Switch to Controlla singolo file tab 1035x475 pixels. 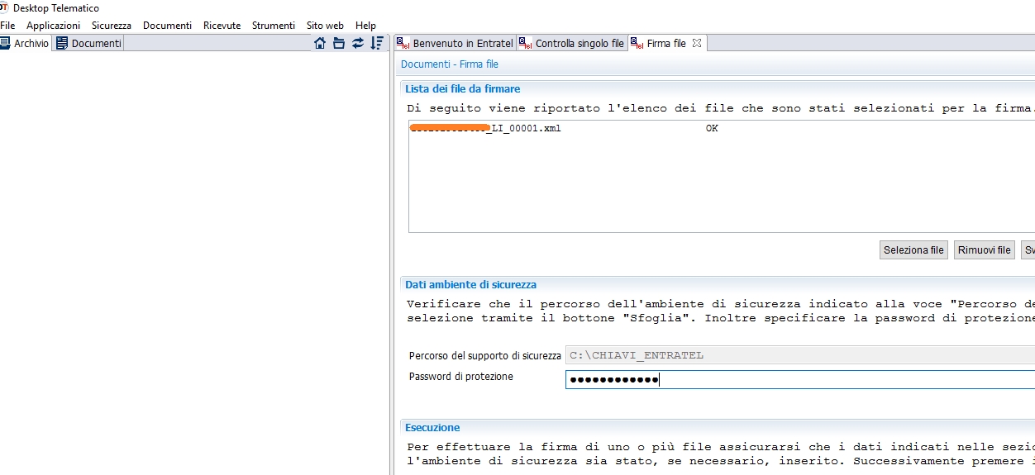572,43
